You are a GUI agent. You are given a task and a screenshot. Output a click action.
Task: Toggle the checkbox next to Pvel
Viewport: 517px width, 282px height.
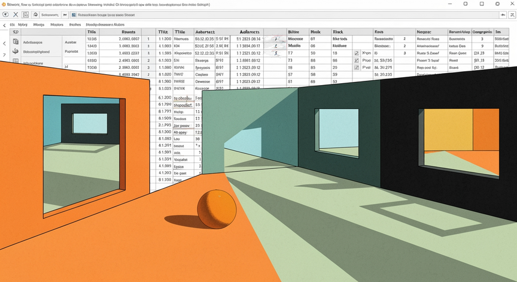pos(357,67)
